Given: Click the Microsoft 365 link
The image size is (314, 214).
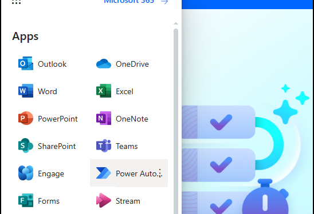Looking at the screenshot, I should pos(129,2).
